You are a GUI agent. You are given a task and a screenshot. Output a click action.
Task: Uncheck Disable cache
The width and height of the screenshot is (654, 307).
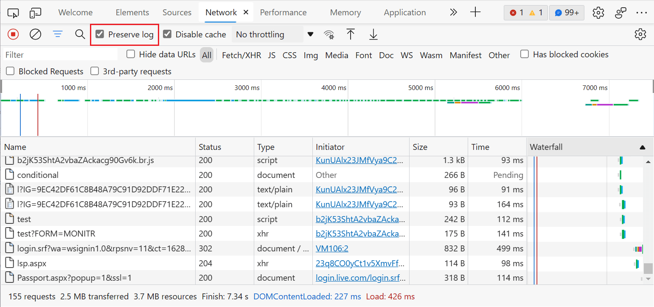[x=167, y=34]
